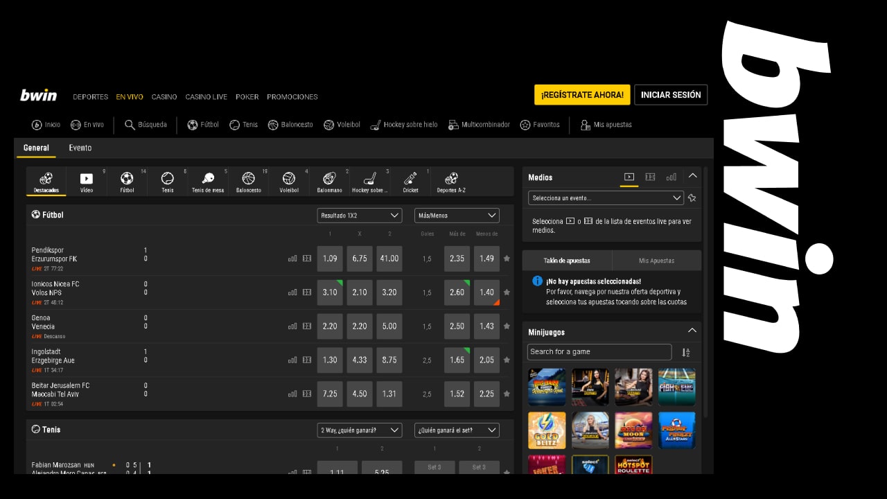Viewport: 887px width, 499px height.
Task: Select the Talón de apuestas tab
Action: tap(567, 261)
